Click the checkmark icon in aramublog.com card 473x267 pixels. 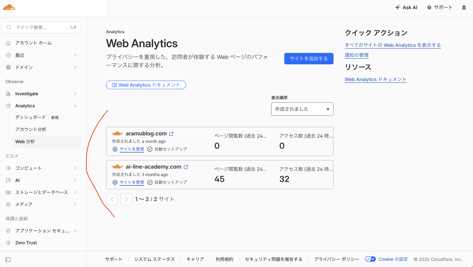point(150,149)
